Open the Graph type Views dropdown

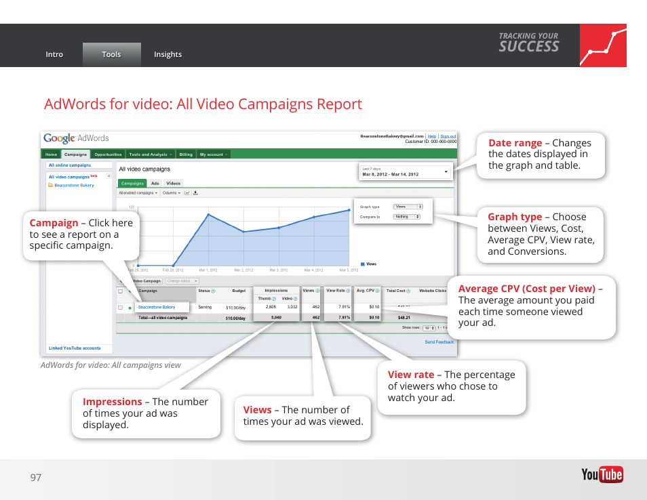[x=409, y=207]
